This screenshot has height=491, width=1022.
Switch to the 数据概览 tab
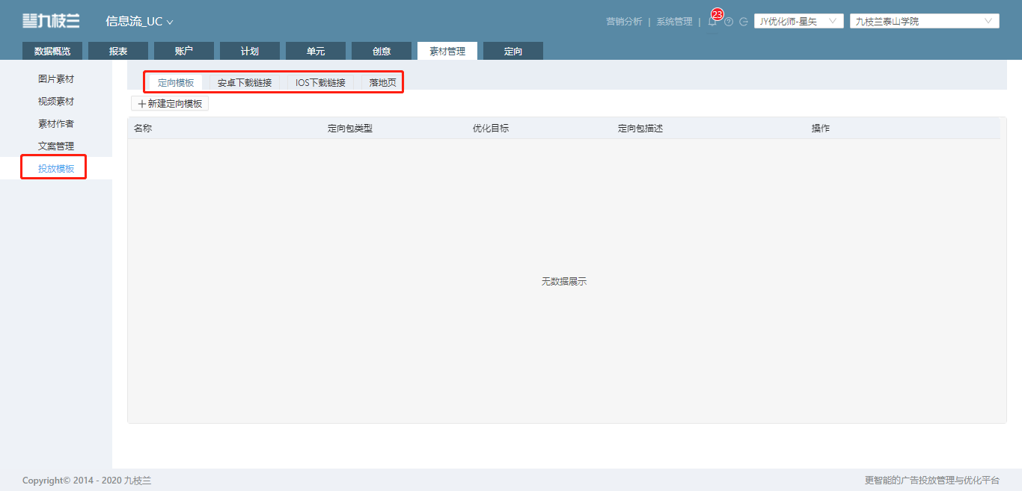52,51
